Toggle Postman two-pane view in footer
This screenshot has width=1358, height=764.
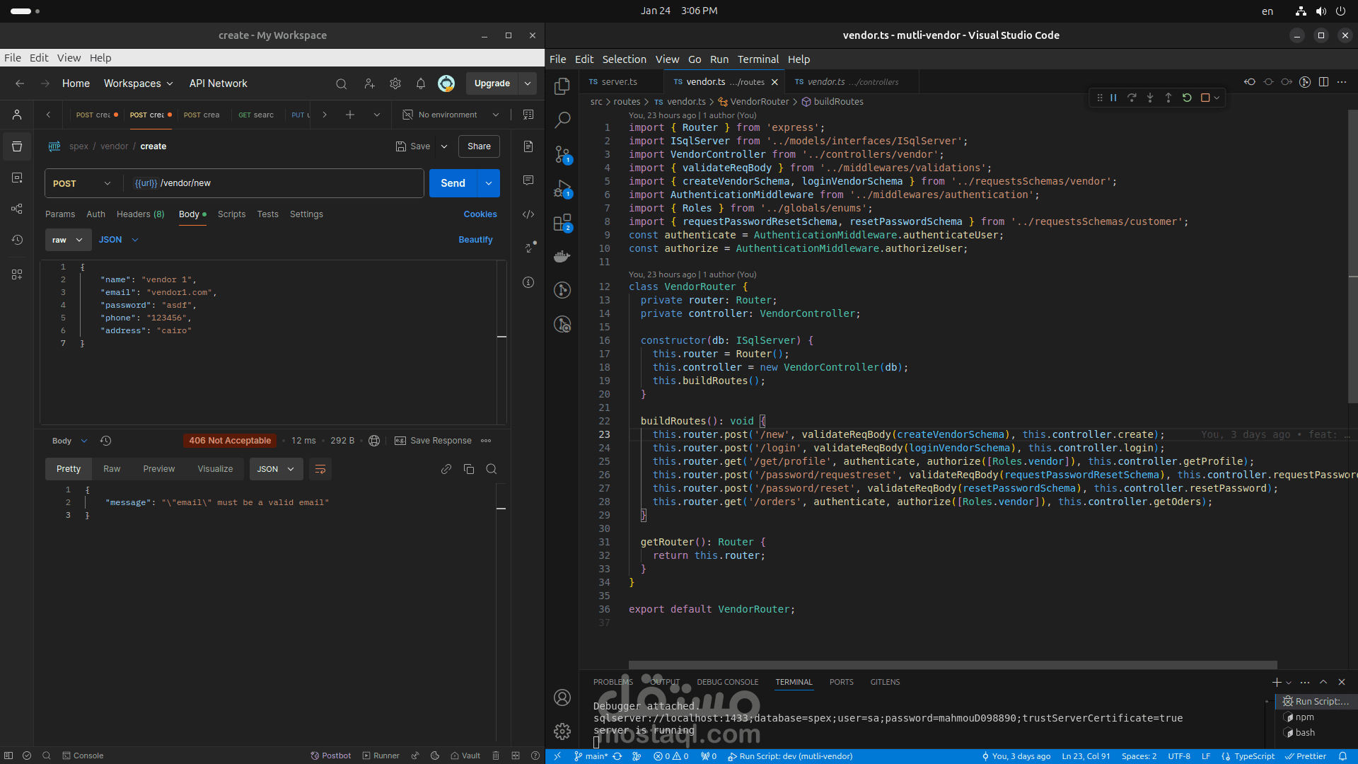tap(516, 756)
